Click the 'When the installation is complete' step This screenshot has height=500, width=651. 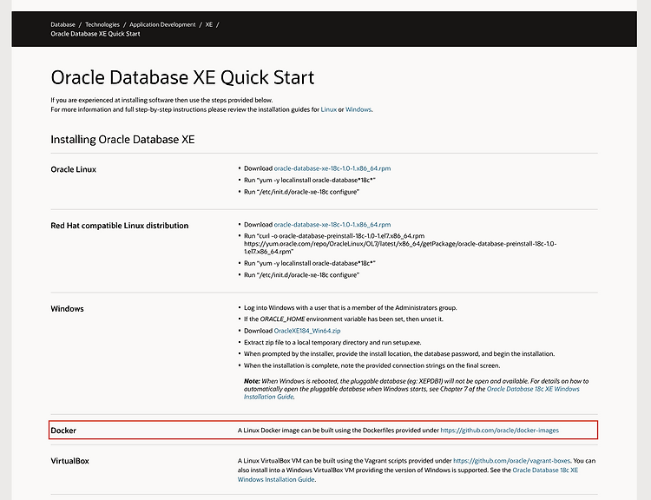tap(372, 365)
